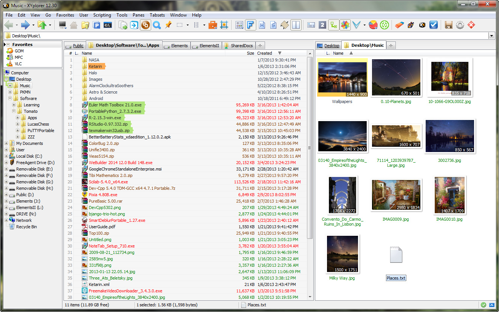Screen dimensions: 499x312
Task: Open the Computer drives toolbar icon
Action: point(62,25)
